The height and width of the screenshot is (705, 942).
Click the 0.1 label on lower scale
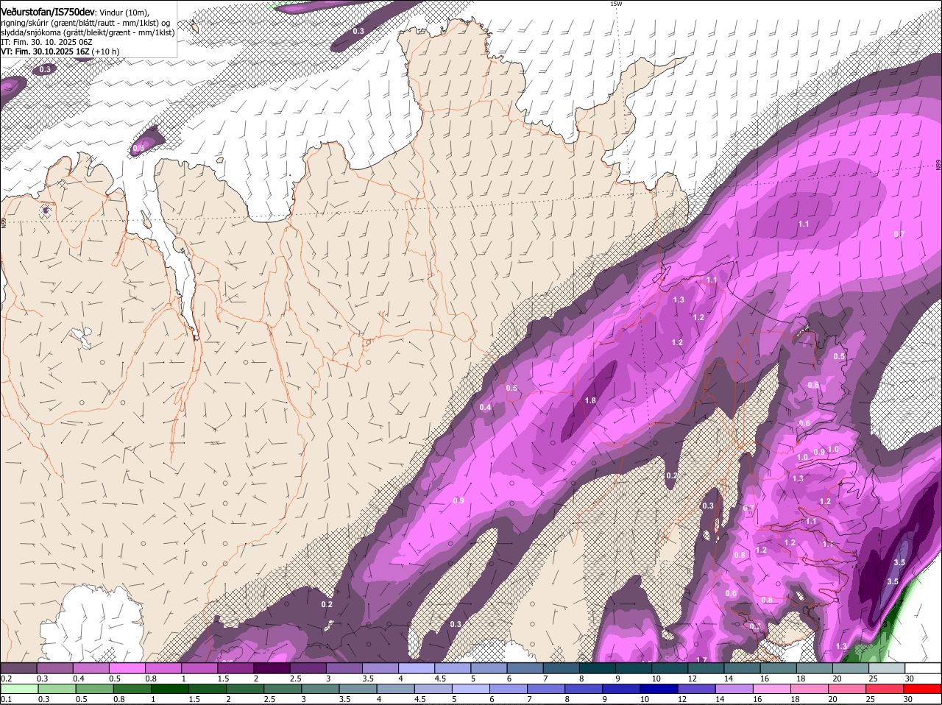(x=6, y=699)
